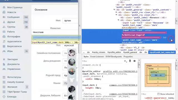
Task: Click the Управление gamepad icon
Action: (x=4, y=69)
